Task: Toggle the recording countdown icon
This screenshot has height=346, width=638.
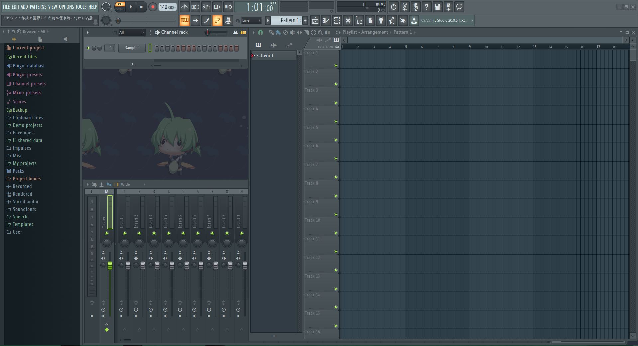Action: coord(206,7)
